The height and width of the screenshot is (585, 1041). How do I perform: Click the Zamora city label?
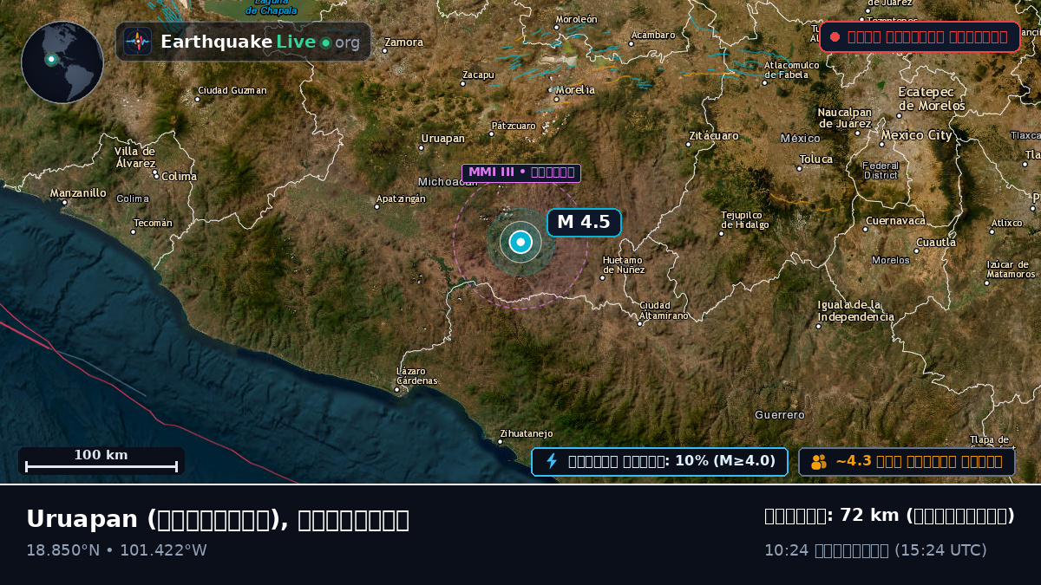[403, 42]
